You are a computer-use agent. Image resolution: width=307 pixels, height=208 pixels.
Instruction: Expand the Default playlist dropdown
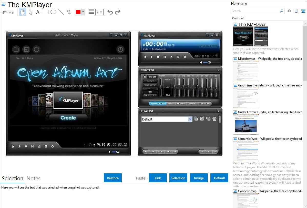click(x=190, y=119)
